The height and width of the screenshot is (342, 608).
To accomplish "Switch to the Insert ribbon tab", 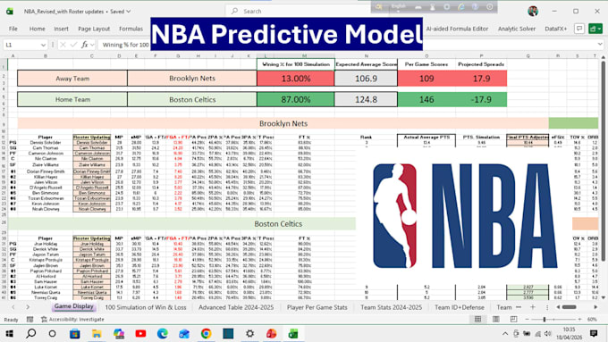I will 62,29.
